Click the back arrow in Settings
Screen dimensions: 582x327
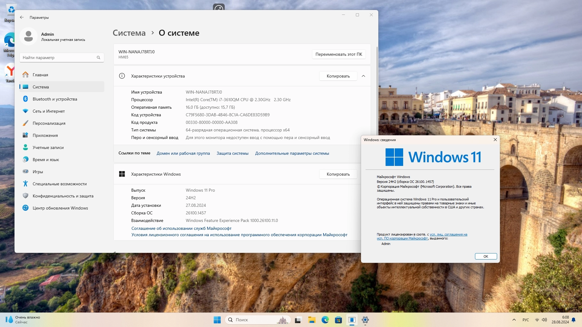coord(22,18)
